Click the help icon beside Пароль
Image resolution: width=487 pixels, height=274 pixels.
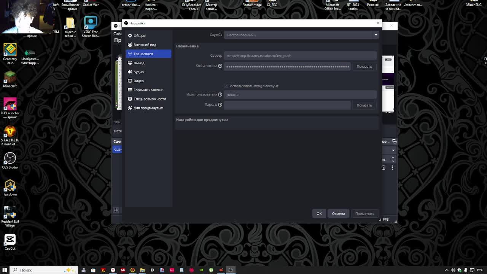tap(220, 105)
